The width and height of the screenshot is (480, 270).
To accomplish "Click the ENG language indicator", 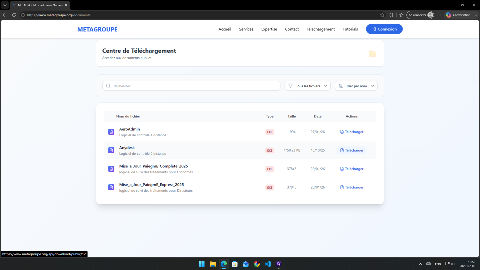I will (x=438, y=264).
